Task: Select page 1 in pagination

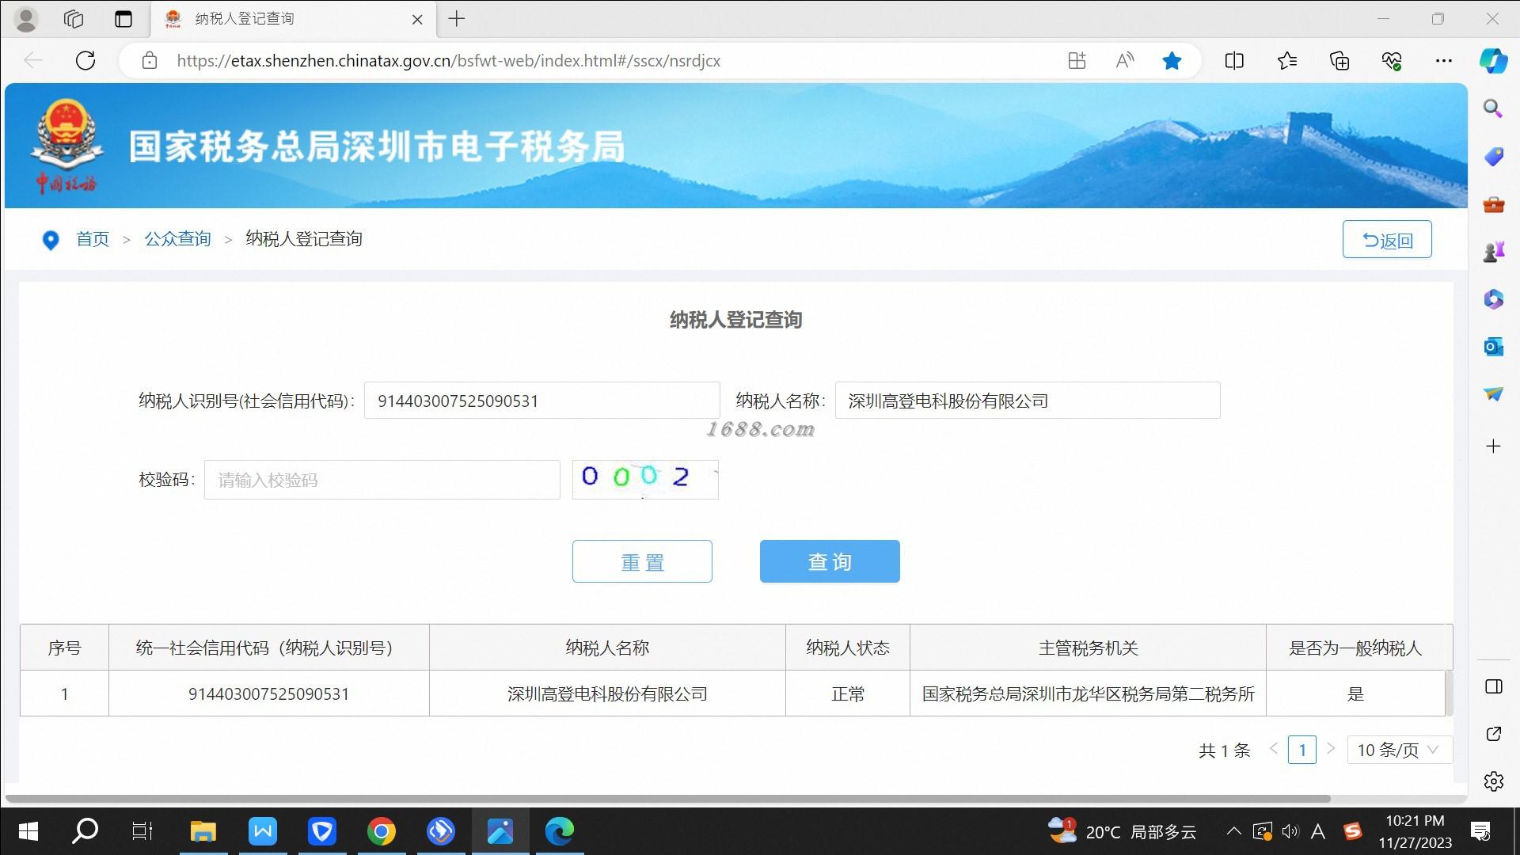Action: click(1302, 750)
